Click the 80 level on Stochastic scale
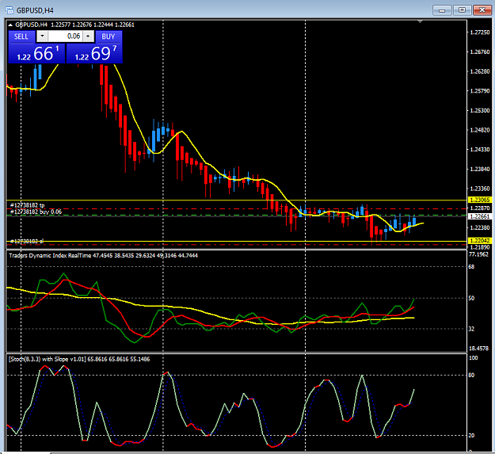The height and width of the screenshot is (454, 495). click(x=471, y=375)
